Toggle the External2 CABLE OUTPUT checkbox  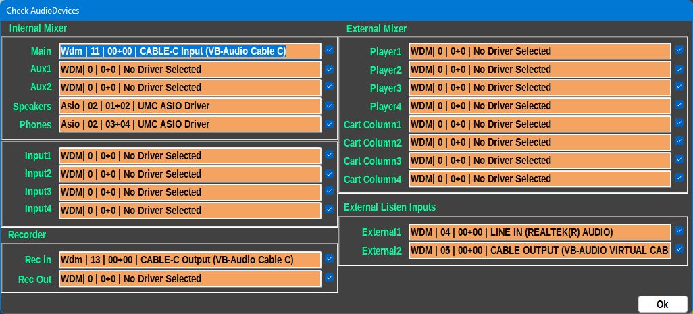tap(679, 249)
